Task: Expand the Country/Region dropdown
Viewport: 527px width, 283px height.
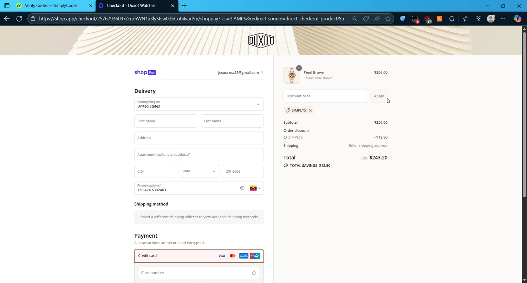Action: click(x=199, y=104)
